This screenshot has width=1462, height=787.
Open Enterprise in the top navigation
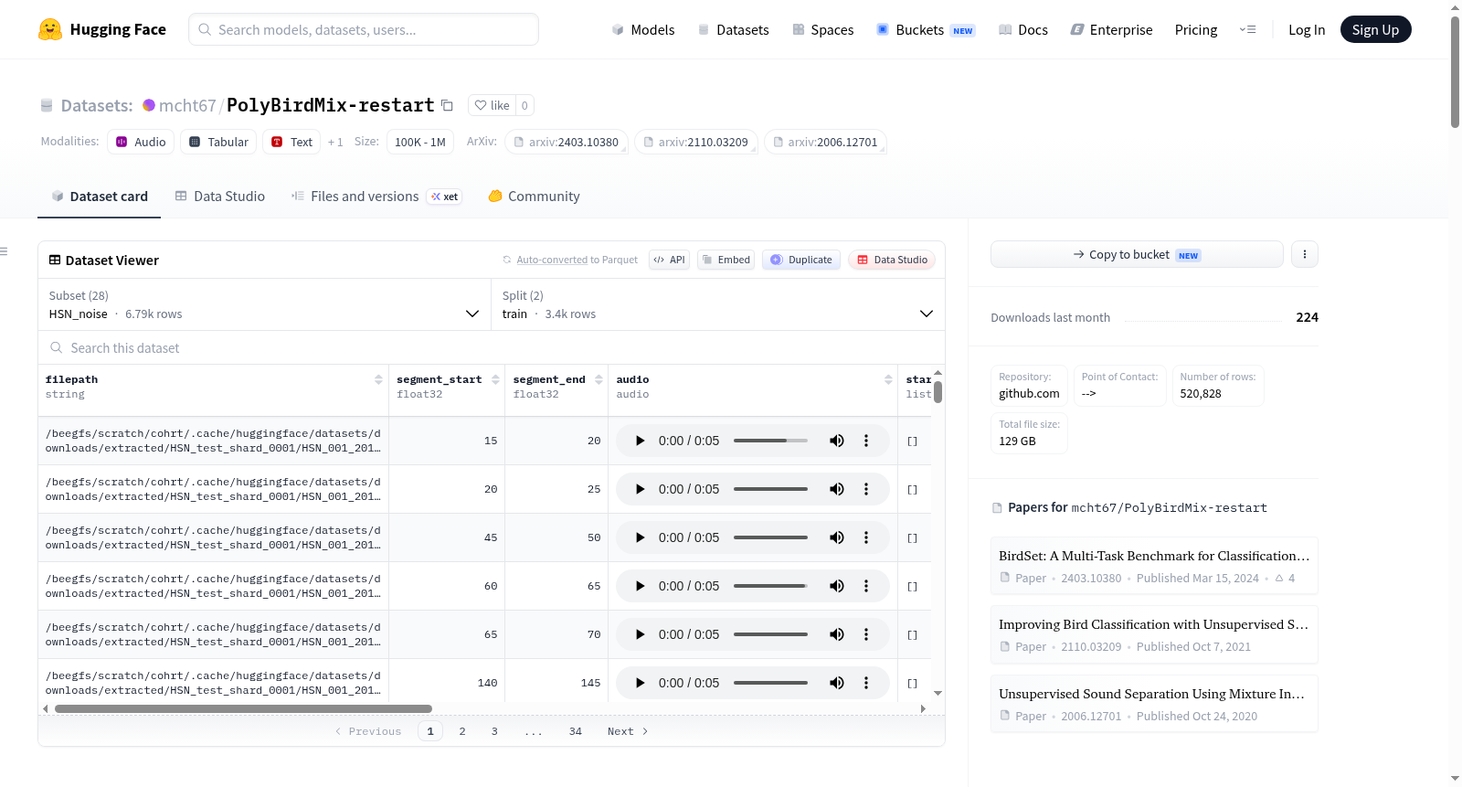1112,29
